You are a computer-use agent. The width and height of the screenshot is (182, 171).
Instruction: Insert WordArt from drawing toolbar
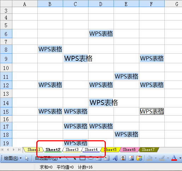click(x=115, y=158)
